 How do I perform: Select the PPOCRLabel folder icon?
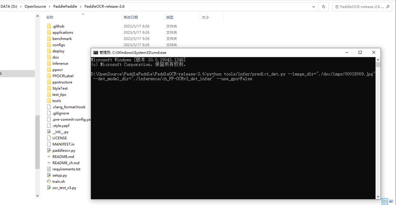[49, 76]
